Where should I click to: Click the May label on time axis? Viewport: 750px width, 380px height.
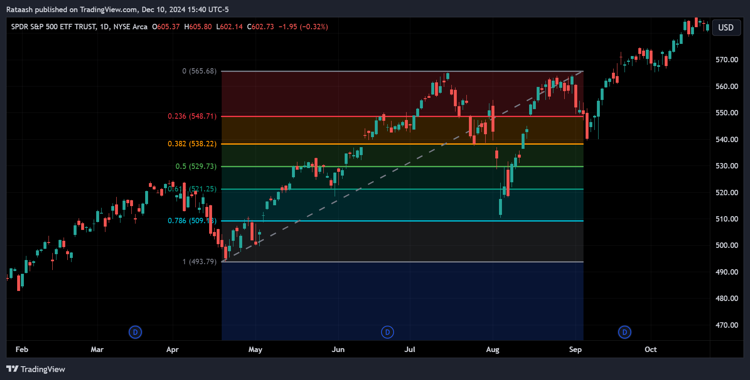(255, 349)
